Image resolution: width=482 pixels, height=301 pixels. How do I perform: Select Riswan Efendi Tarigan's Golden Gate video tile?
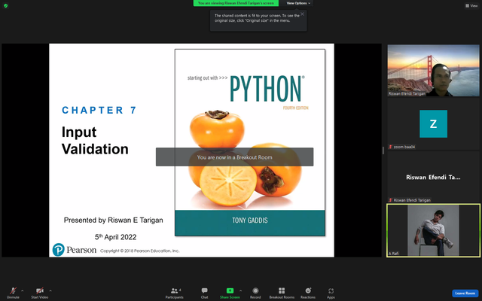(x=433, y=70)
